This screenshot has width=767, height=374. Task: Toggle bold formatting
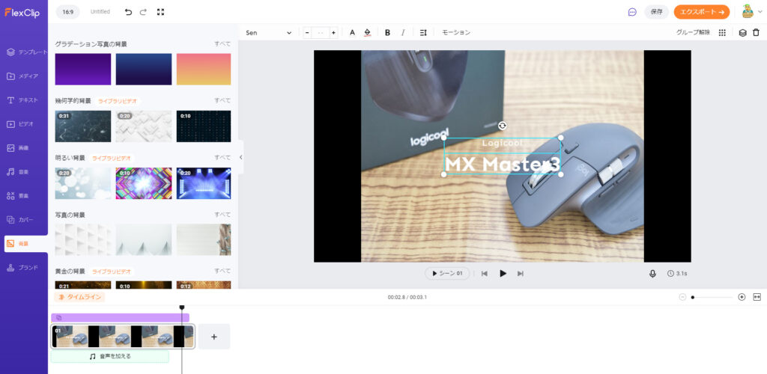coord(387,33)
